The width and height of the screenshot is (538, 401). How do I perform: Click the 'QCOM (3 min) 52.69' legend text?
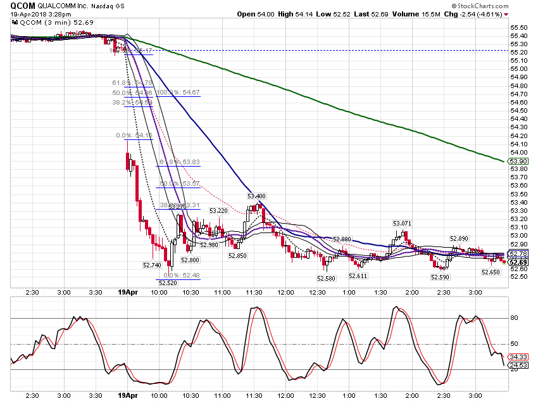[56, 23]
